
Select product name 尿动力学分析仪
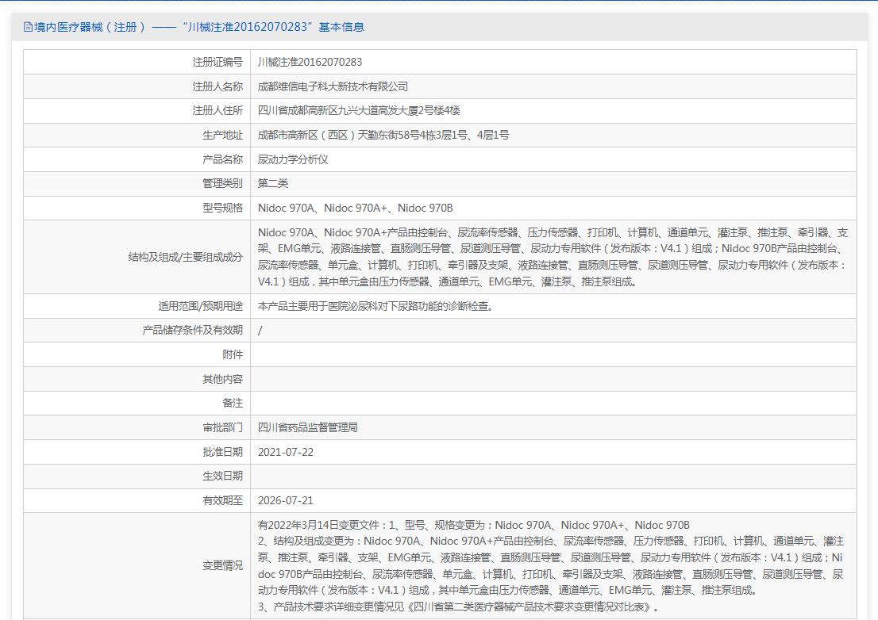pyautogui.click(x=293, y=159)
